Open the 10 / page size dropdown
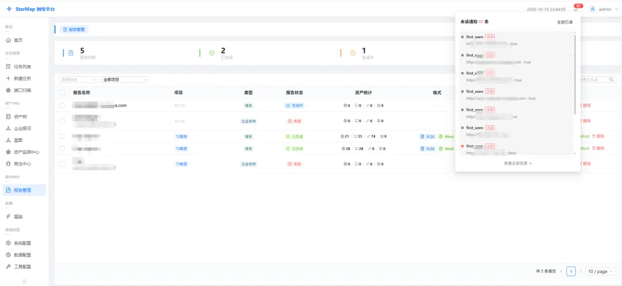This screenshot has height=286, width=622. 601,272
